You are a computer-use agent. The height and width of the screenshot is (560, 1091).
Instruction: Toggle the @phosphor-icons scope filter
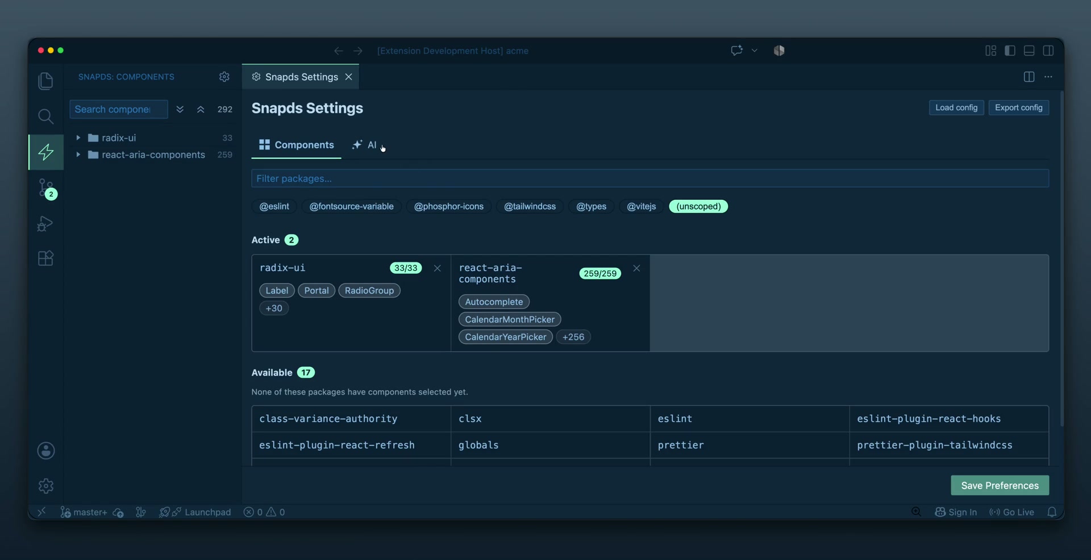448,206
